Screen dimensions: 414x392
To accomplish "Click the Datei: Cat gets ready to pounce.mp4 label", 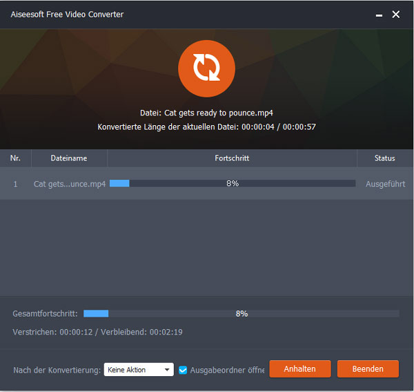I will point(206,113).
